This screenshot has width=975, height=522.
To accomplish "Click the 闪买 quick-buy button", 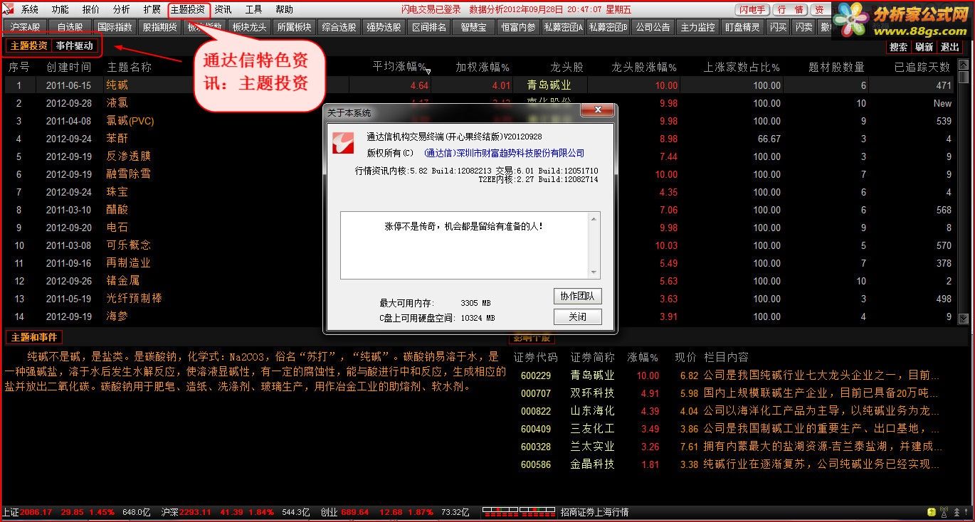I will click(779, 27).
